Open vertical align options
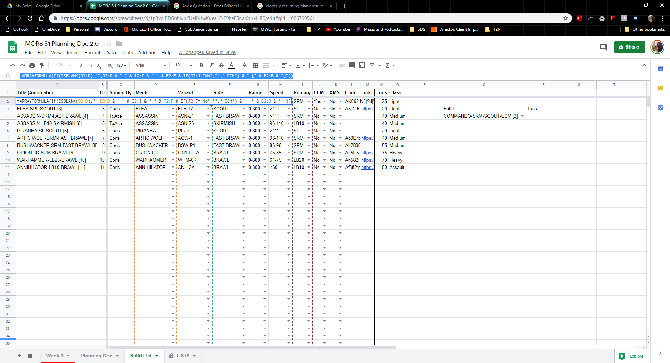This screenshot has height=363, width=670. [x=300, y=65]
